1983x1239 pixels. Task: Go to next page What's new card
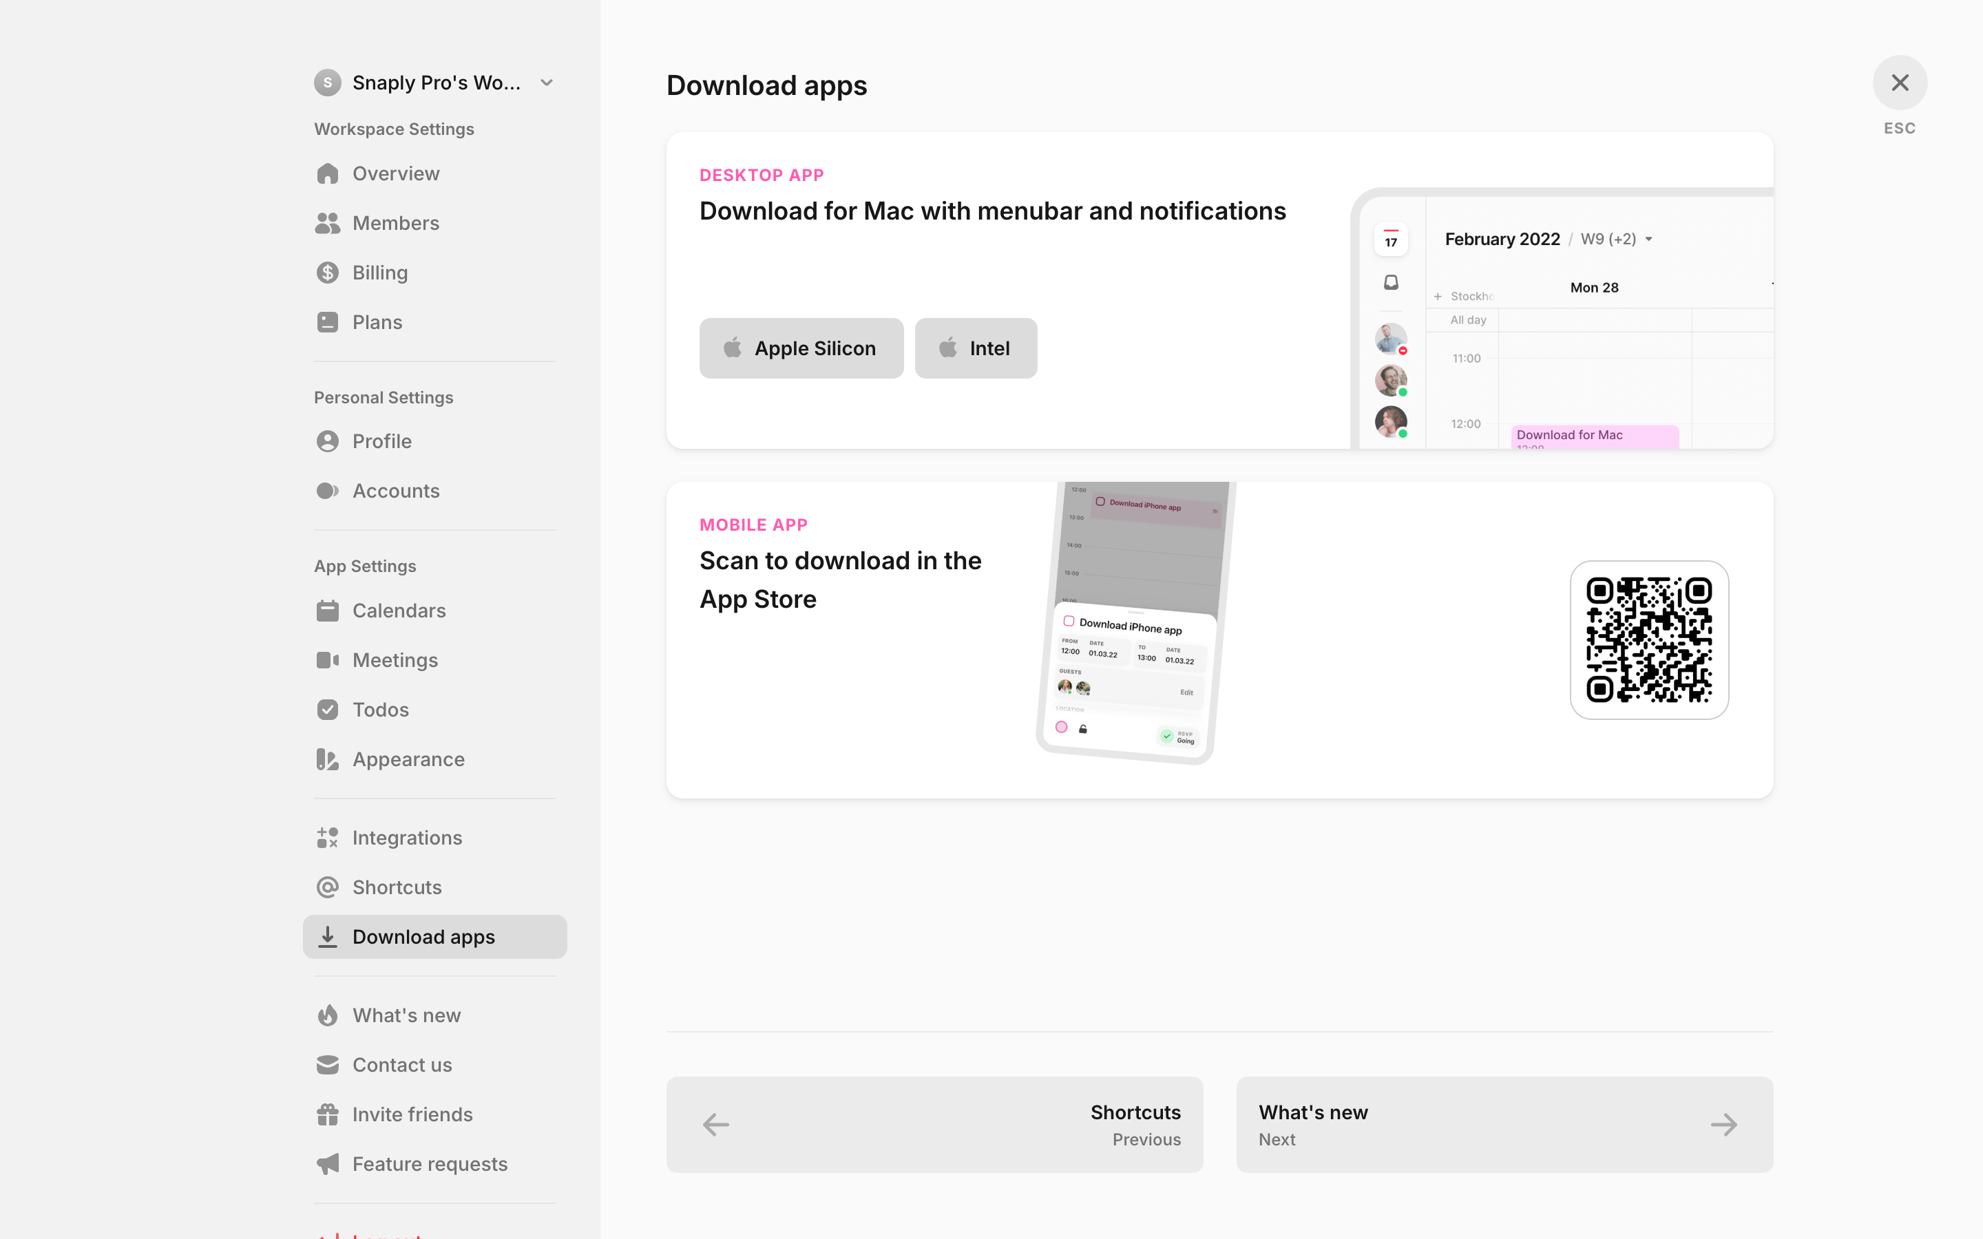[1505, 1124]
